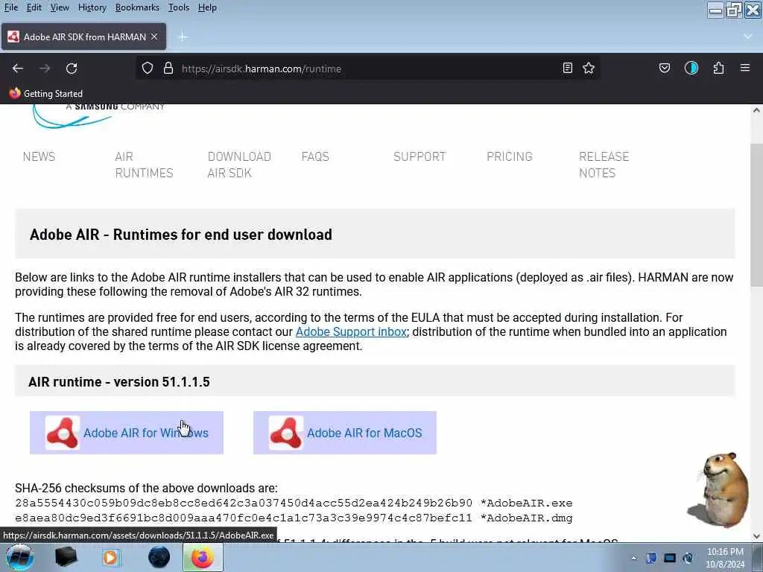Open a new tab with plus button
This screenshot has height=572, width=763.
[183, 37]
